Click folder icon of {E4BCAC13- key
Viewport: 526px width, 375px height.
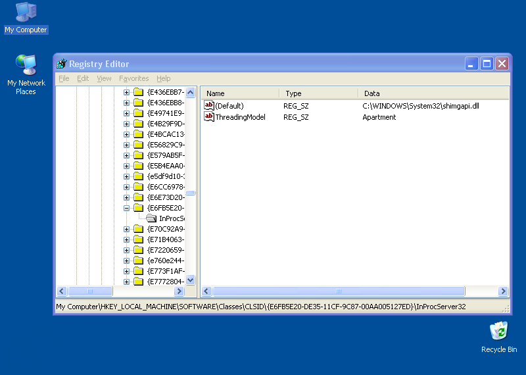(139, 134)
